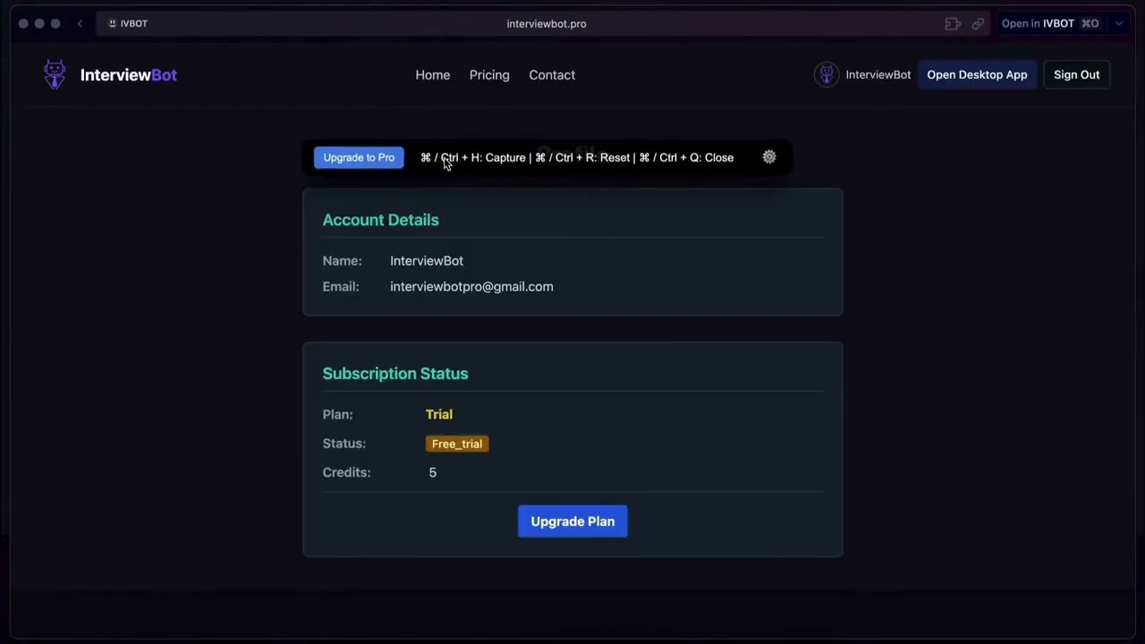Click the Subscription Status heading
The image size is (1145, 644).
[395, 374]
